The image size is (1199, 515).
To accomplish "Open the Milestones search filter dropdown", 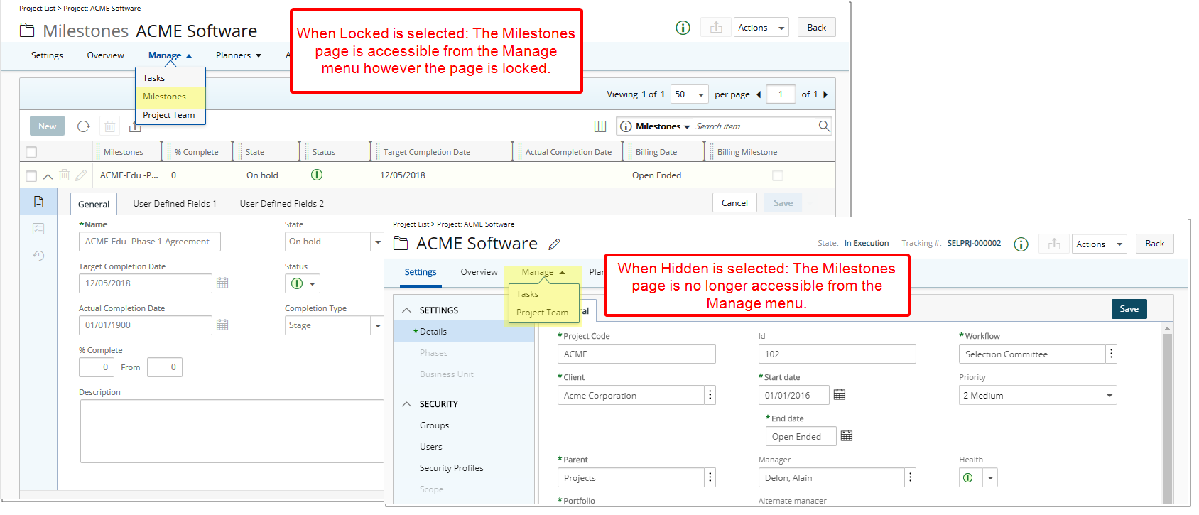I will (x=687, y=126).
